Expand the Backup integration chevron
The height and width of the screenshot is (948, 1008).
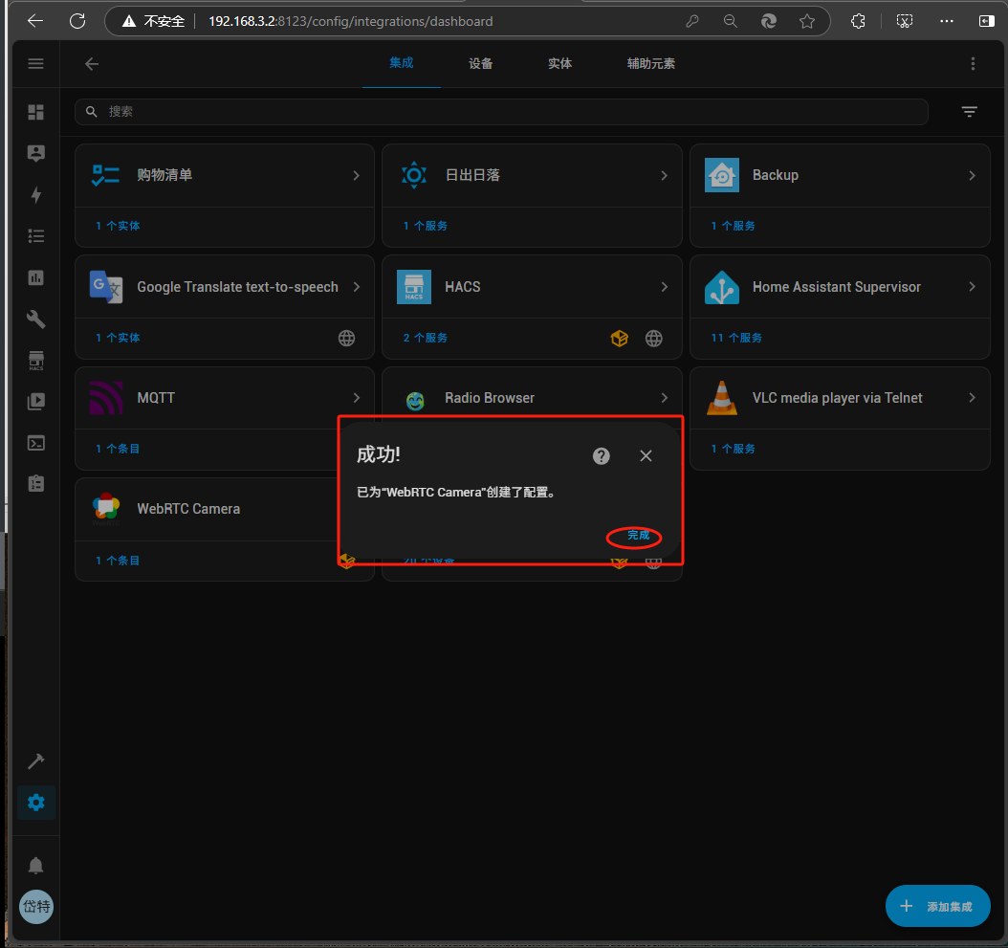coord(972,176)
